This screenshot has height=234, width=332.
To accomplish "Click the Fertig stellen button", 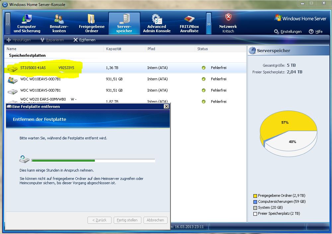I will [127, 220].
